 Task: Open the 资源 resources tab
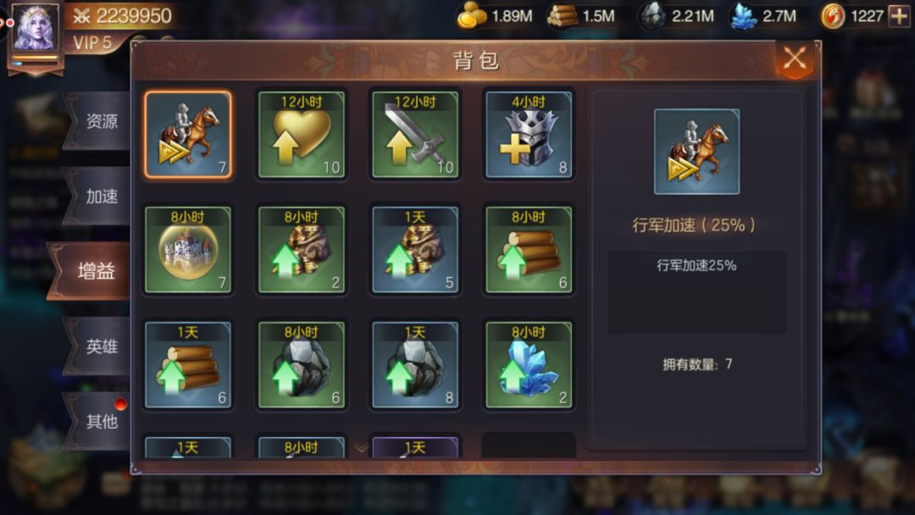tap(98, 121)
